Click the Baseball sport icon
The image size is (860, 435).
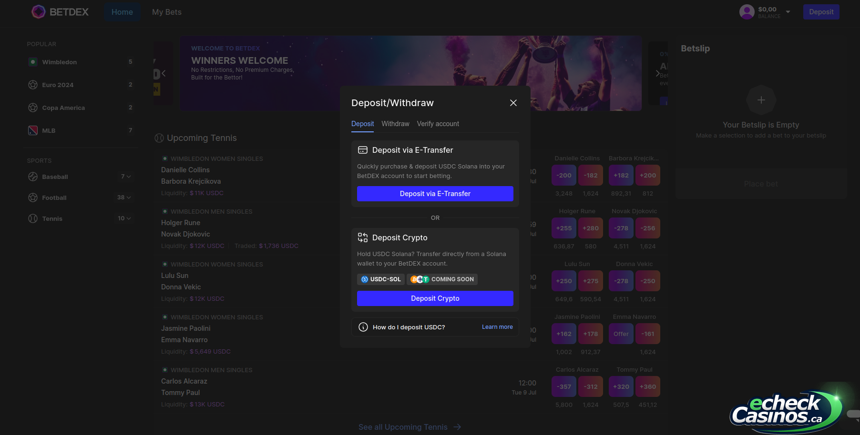(x=33, y=177)
